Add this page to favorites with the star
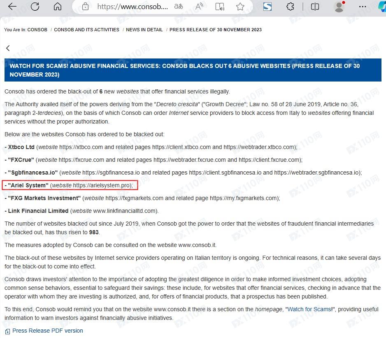Screen dimensions: 386x338 coord(240,7)
